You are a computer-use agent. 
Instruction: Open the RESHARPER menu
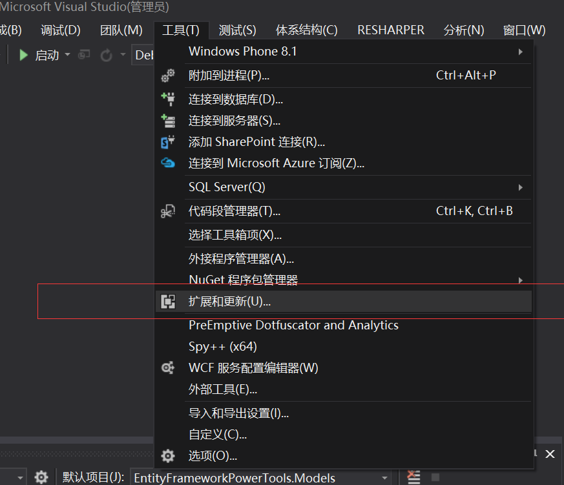391,30
